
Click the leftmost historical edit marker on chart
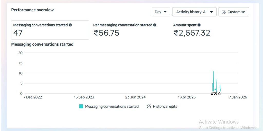click(212, 93)
